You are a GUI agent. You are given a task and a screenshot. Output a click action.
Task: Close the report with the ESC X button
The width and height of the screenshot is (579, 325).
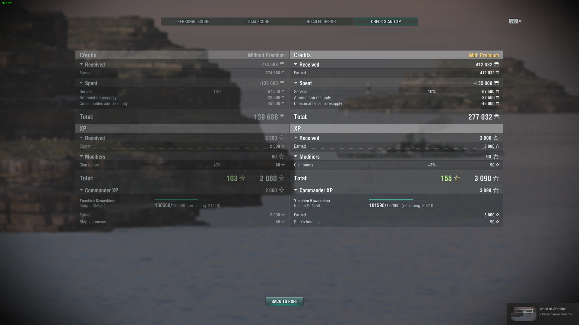516,21
